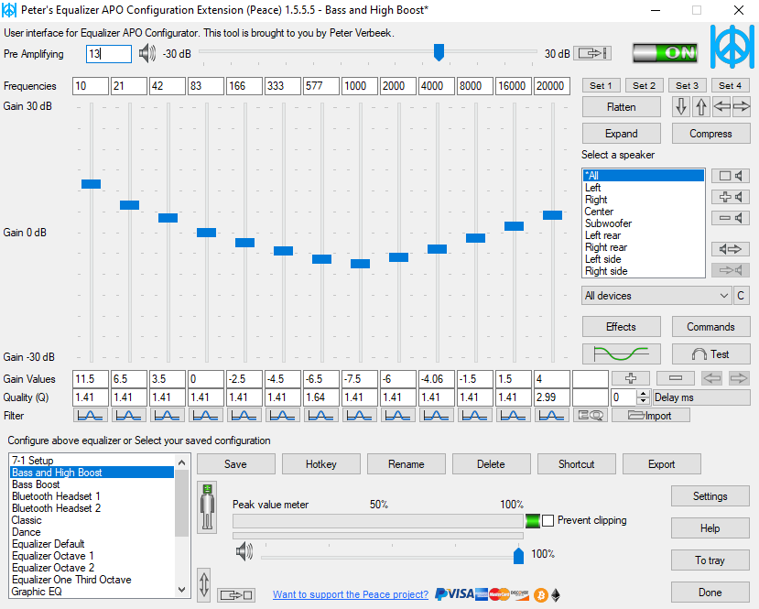Select the Bass Boost configuration
Screen dimensions: 759x609
[x=92, y=484]
